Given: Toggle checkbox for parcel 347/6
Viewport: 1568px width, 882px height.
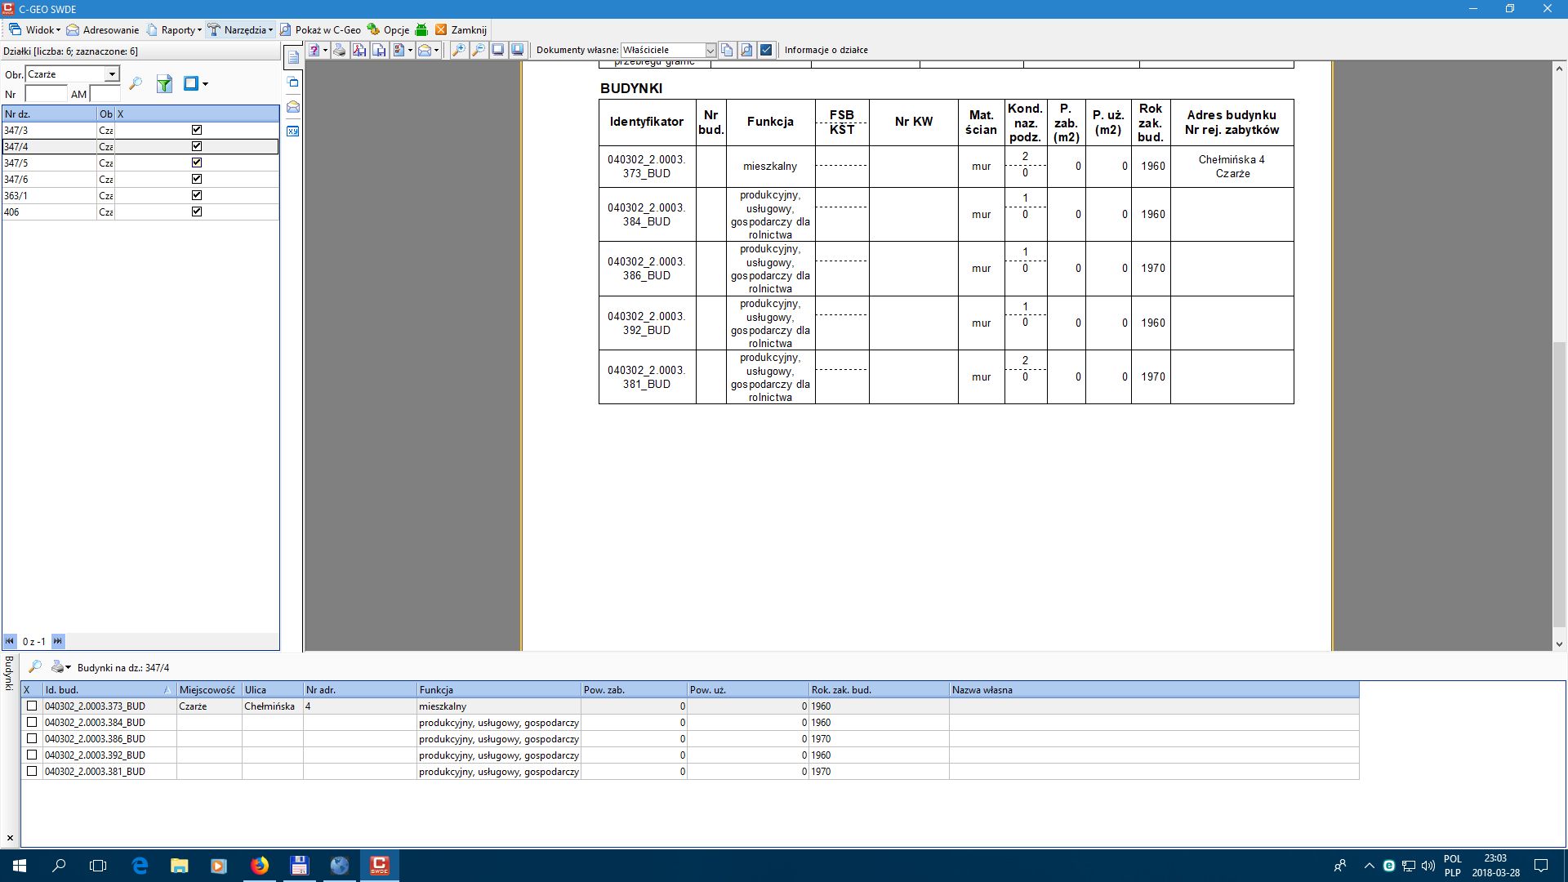Looking at the screenshot, I should coord(197,179).
